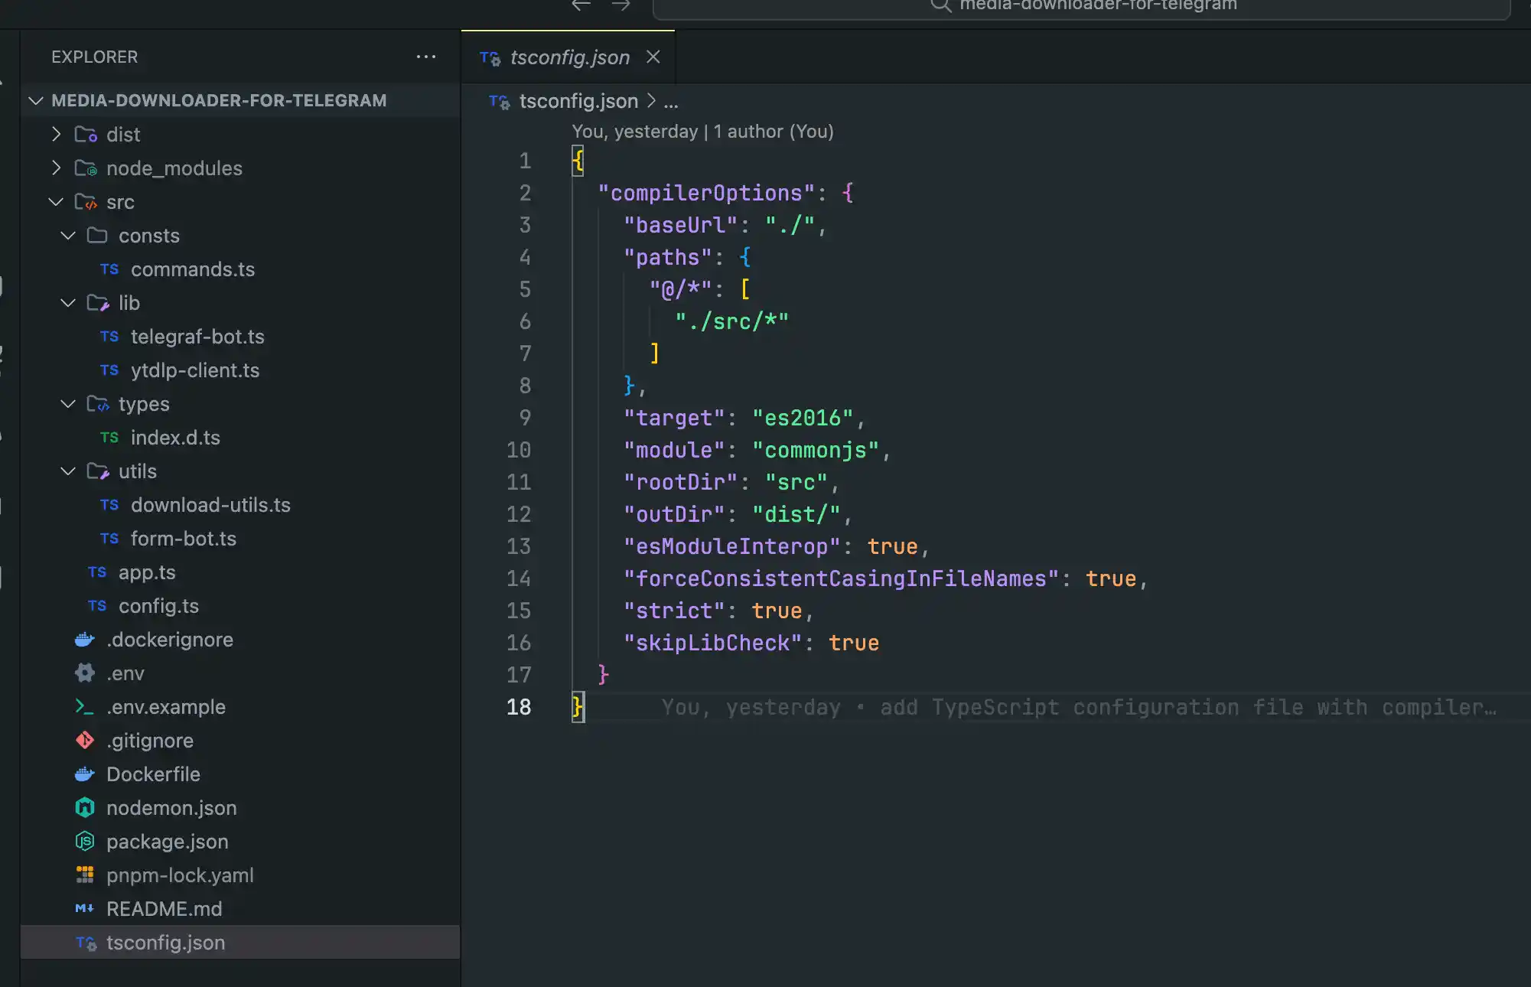Click the Docker whale icon beside Dockerfile
This screenshot has height=987, width=1531.
tap(85, 774)
